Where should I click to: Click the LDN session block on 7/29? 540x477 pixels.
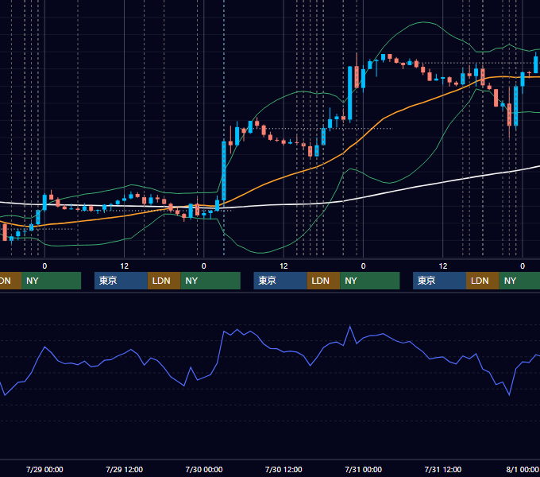click(x=164, y=281)
